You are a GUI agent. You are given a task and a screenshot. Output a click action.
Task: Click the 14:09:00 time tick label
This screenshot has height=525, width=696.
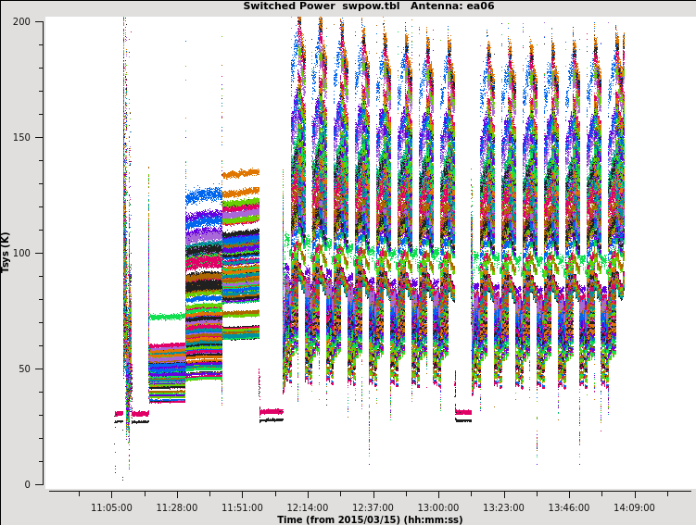pos(634,507)
